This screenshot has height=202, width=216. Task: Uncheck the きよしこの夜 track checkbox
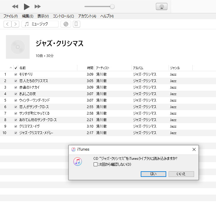16,94
